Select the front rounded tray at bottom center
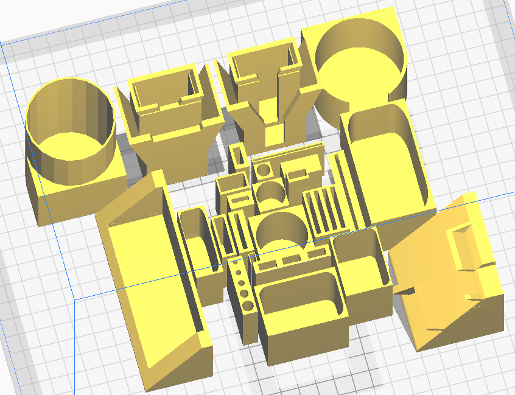The image size is (515, 395). [x=301, y=315]
